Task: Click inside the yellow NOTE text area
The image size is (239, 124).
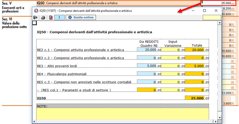Action: (123, 114)
